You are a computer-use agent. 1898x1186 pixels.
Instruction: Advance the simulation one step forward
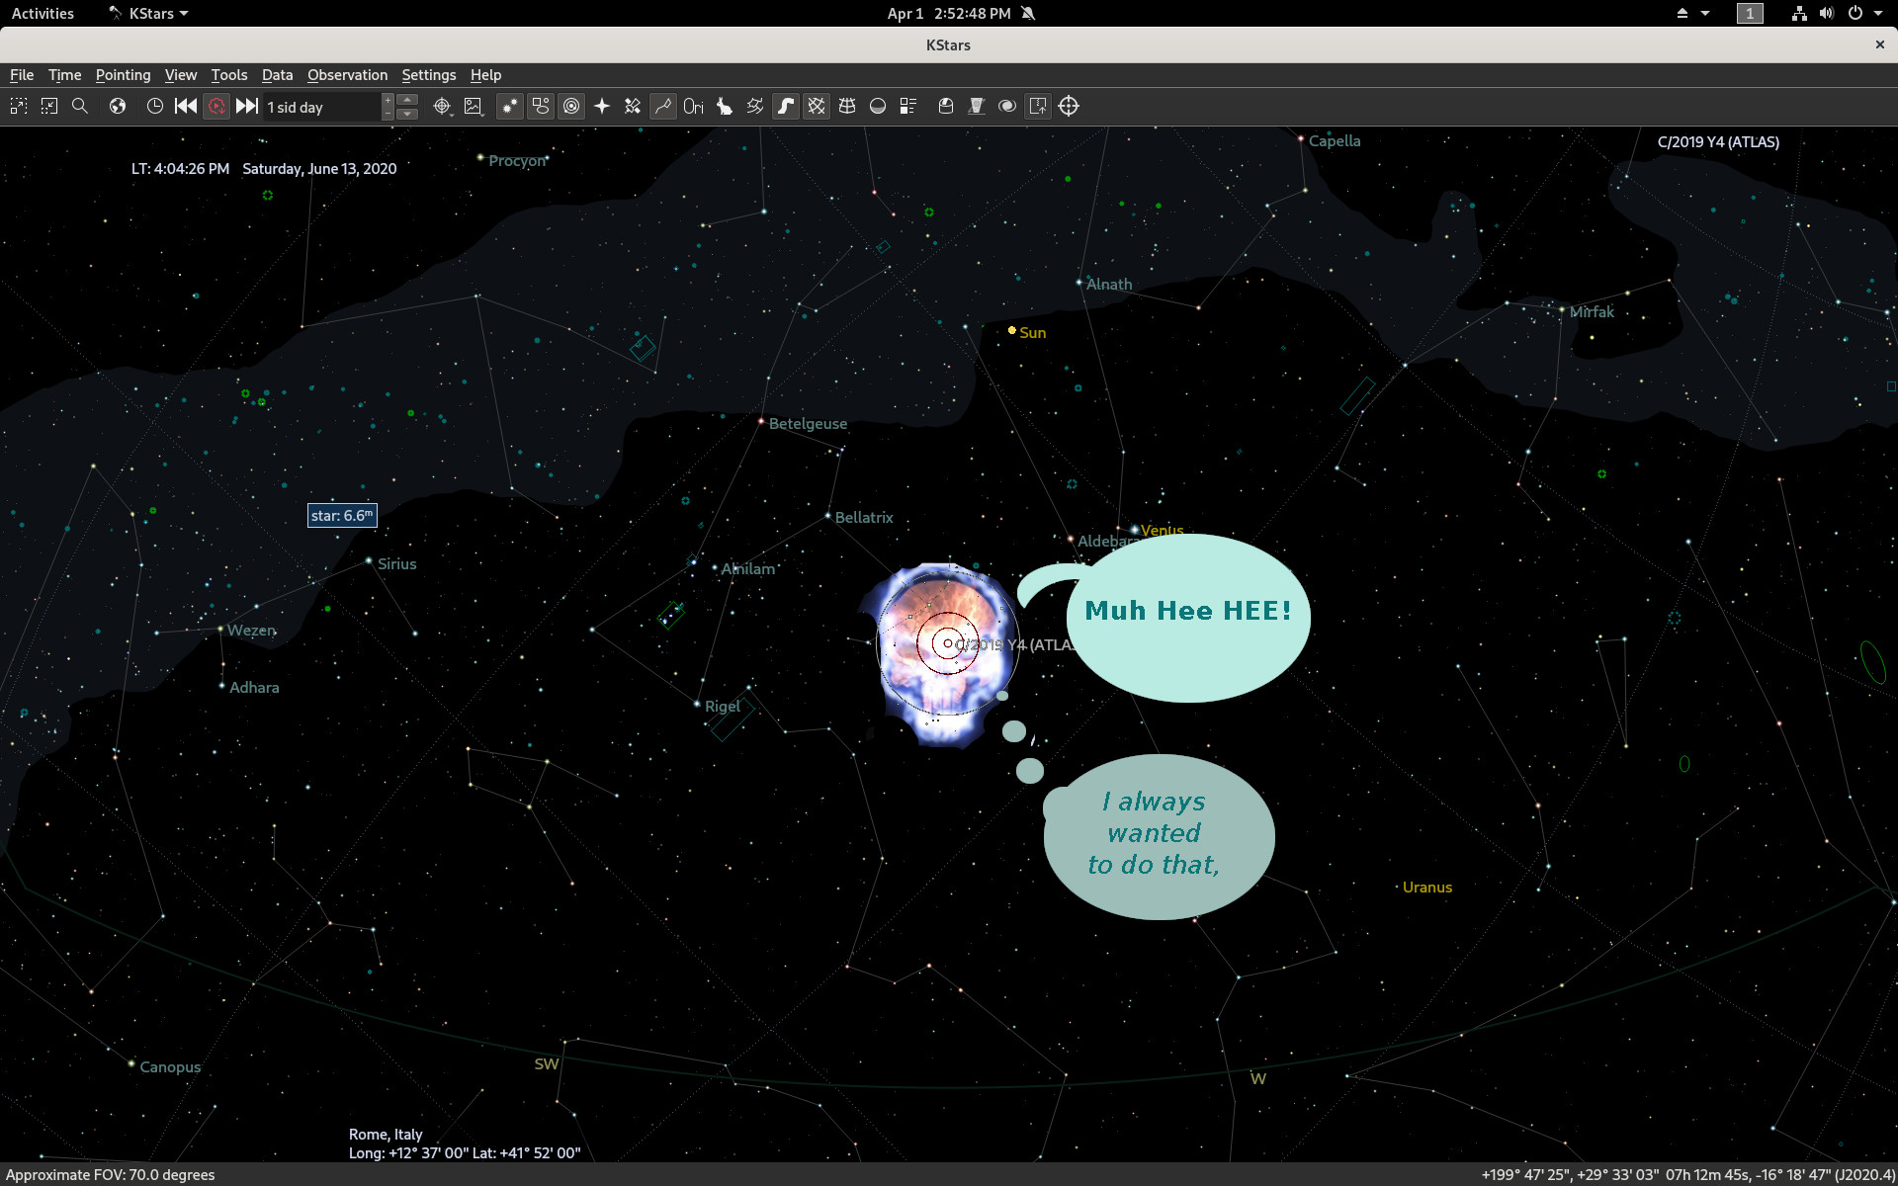pyautogui.click(x=247, y=106)
